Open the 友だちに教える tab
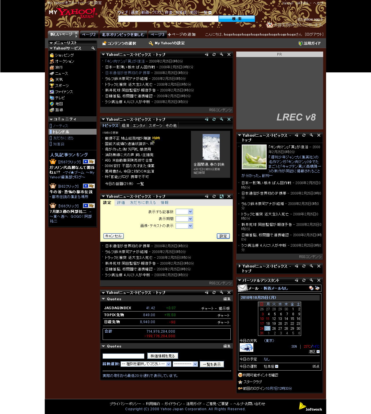Viewport: 371px width, 414px height. coord(143,203)
